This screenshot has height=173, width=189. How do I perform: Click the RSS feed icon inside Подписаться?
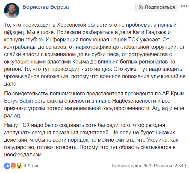141,7
